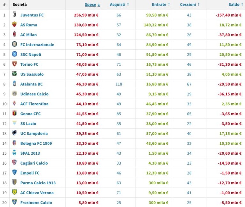Click the AC Chievo Verona crest
Viewport: 245px width, 207px height.
pyautogui.click(x=14, y=192)
